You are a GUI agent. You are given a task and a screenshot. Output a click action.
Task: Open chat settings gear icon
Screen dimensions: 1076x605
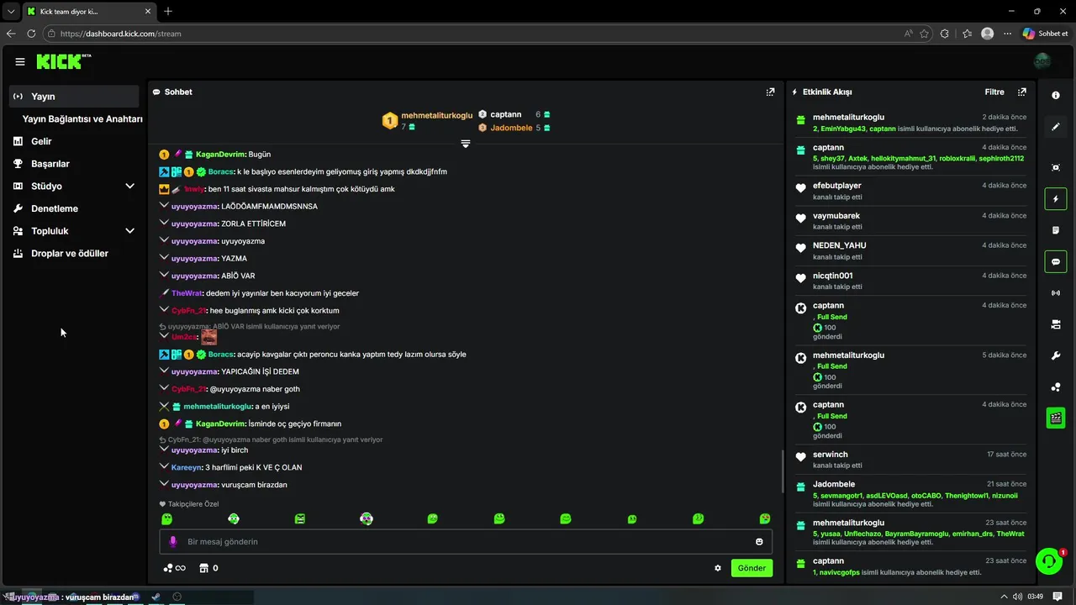tap(718, 568)
